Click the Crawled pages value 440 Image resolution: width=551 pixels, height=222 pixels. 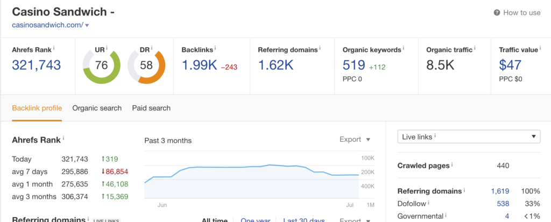pyautogui.click(x=503, y=166)
